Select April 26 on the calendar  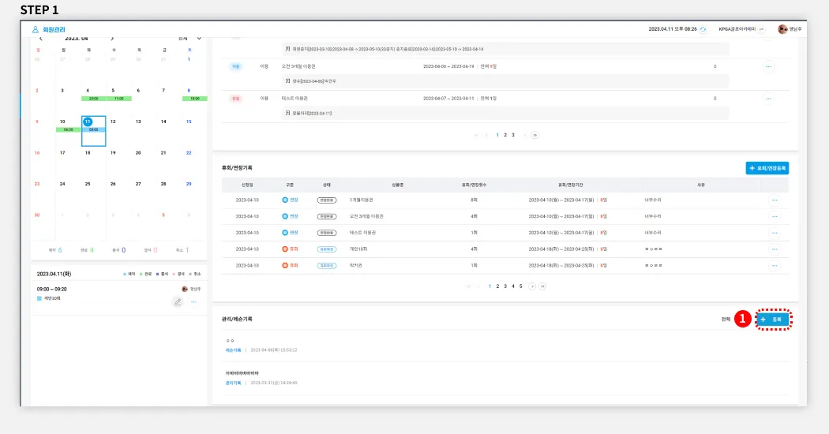(x=113, y=184)
